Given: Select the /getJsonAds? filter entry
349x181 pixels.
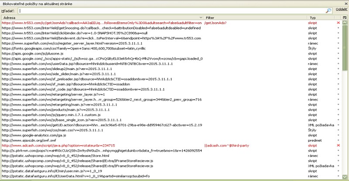Looking at the screenshot, I should coord(217,23).
